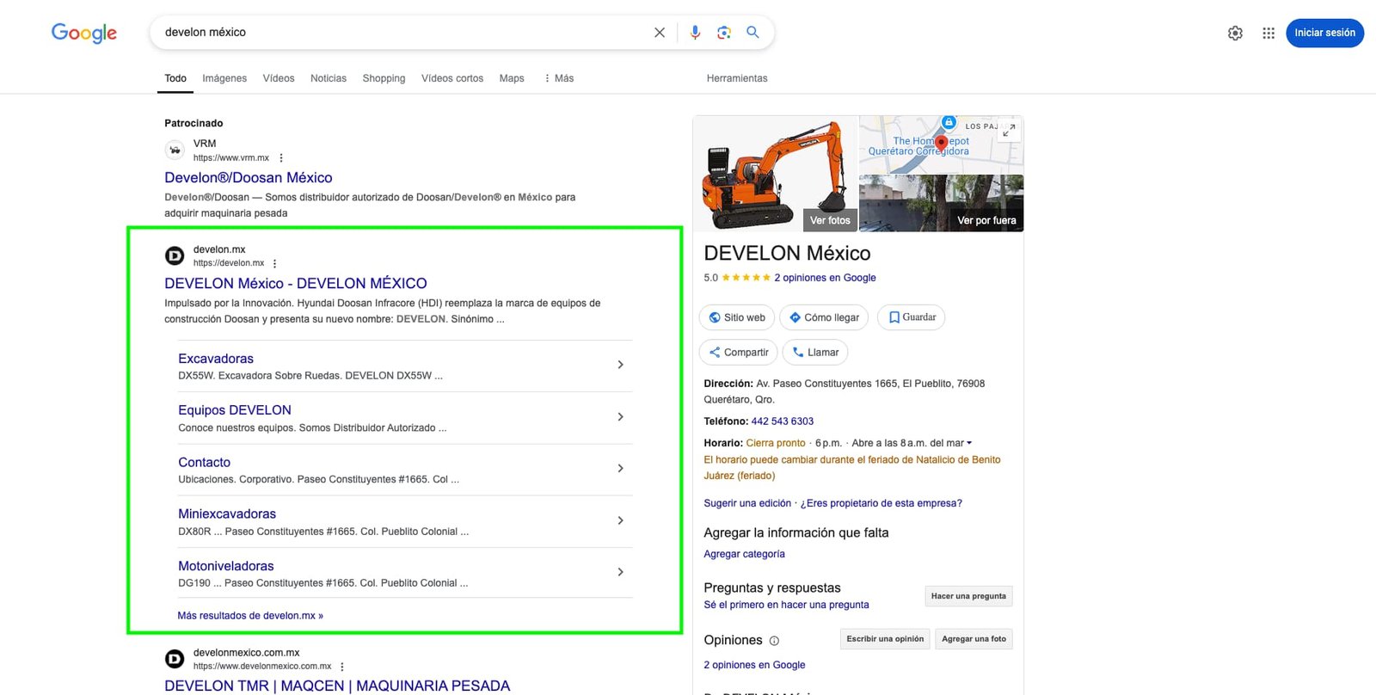Open the Develon®/Doosan México ad link

tap(249, 178)
